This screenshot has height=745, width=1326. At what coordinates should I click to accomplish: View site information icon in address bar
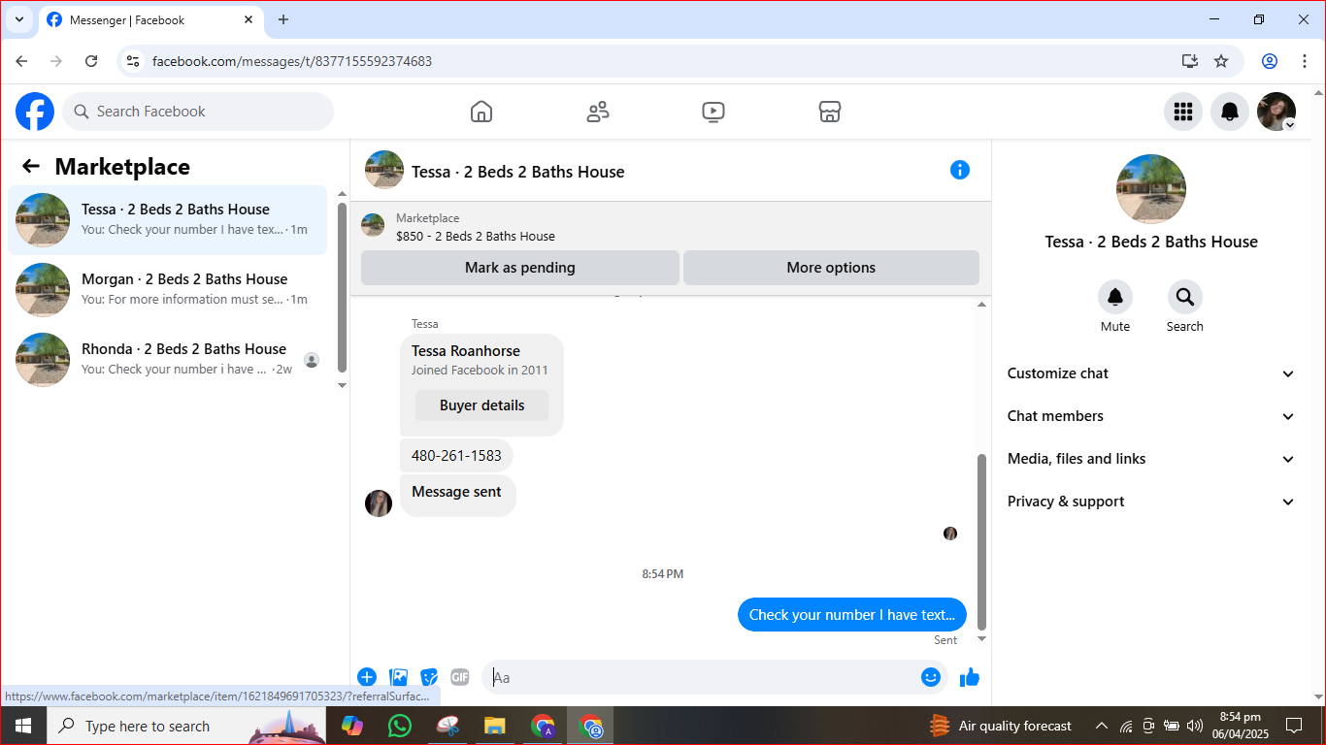[133, 61]
